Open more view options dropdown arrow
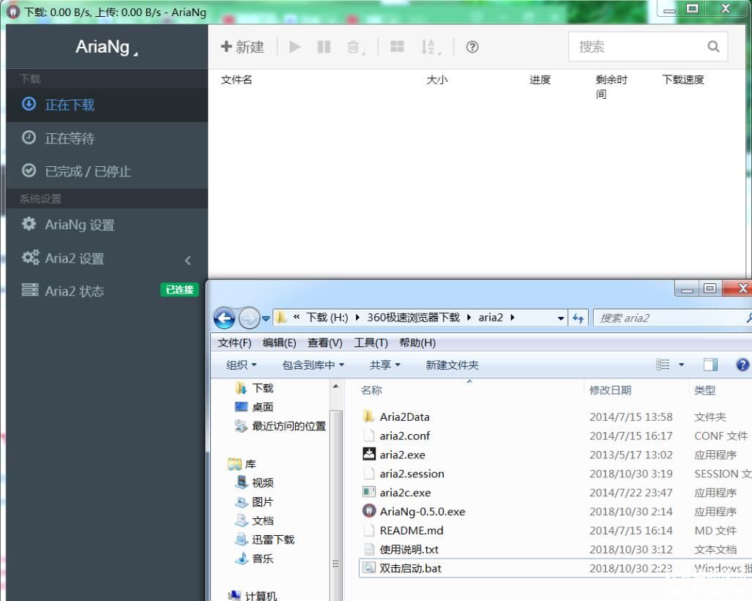 point(682,365)
